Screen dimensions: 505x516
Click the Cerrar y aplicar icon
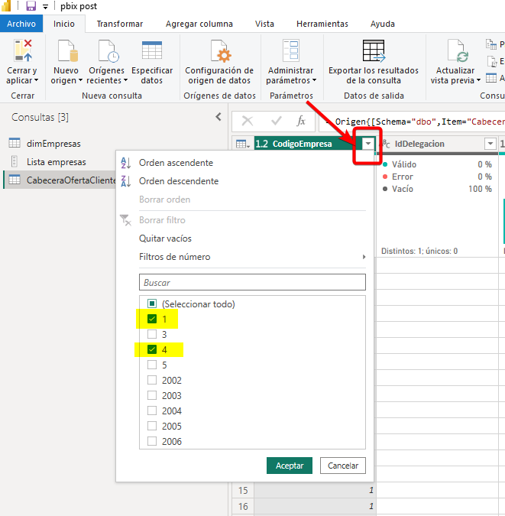click(22, 52)
